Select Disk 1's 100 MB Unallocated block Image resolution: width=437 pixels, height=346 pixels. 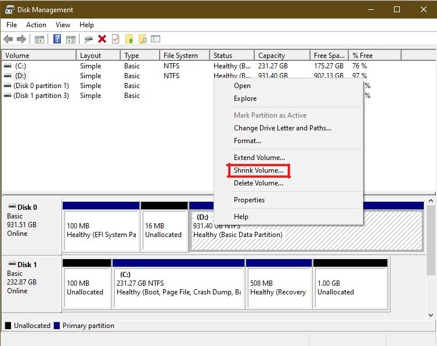pyautogui.click(x=87, y=284)
